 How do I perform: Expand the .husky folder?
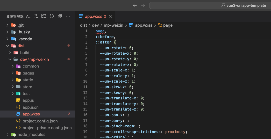tap(7, 32)
